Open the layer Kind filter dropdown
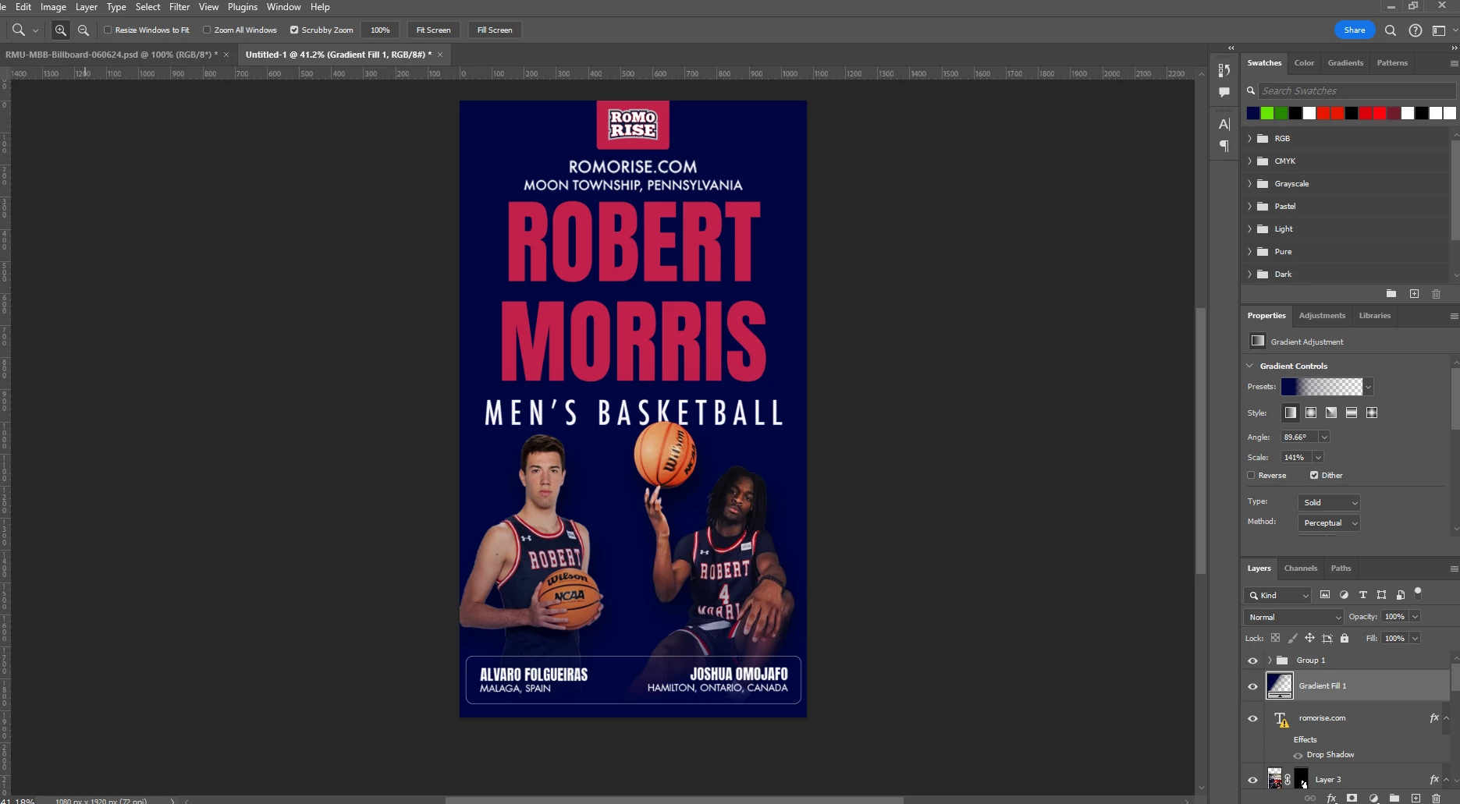Viewport: 1460px width, 804px height. click(1278, 595)
